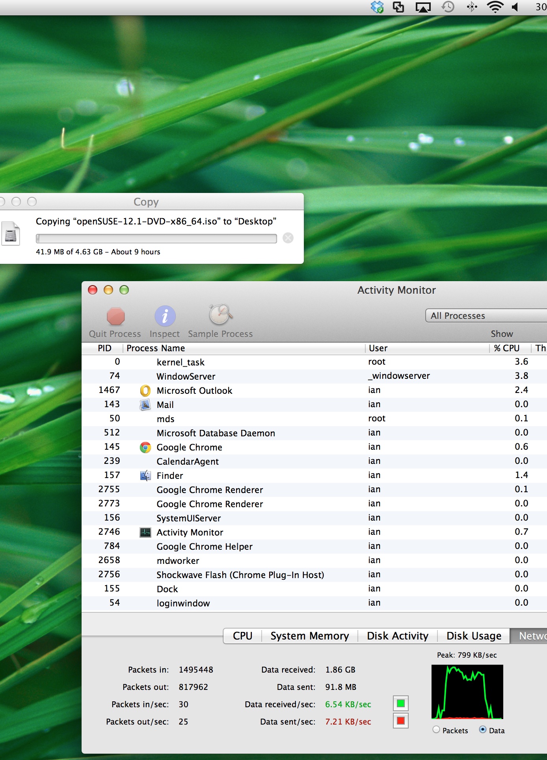Select Google Chrome Renderer with PID 2773

point(314,504)
